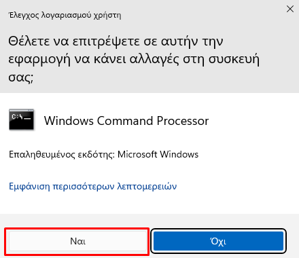299x258 pixels.
Task: Click the C:\ console icon beside the app name
Action: pos(22,119)
